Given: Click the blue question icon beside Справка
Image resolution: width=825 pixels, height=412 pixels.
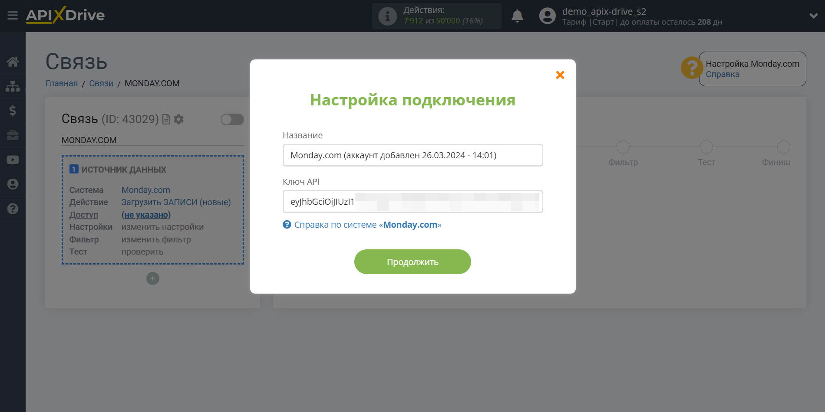Looking at the screenshot, I should (x=287, y=225).
